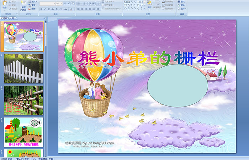249x160 pixels.
Task: Toggle Center text alignment
Action: pos(82,9)
